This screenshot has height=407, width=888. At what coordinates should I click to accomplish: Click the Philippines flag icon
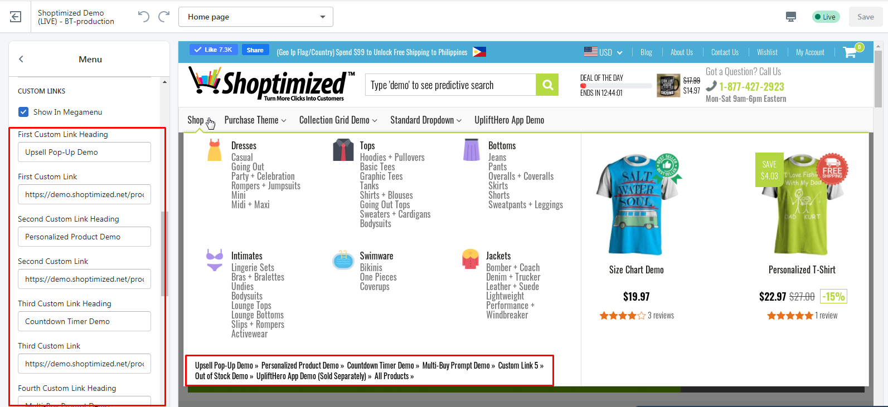tap(479, 52)
